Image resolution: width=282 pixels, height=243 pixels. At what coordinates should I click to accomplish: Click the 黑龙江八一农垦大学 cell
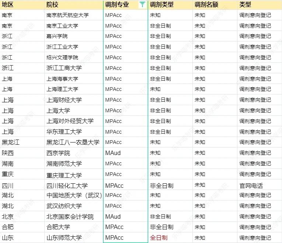tap(73, 142)
